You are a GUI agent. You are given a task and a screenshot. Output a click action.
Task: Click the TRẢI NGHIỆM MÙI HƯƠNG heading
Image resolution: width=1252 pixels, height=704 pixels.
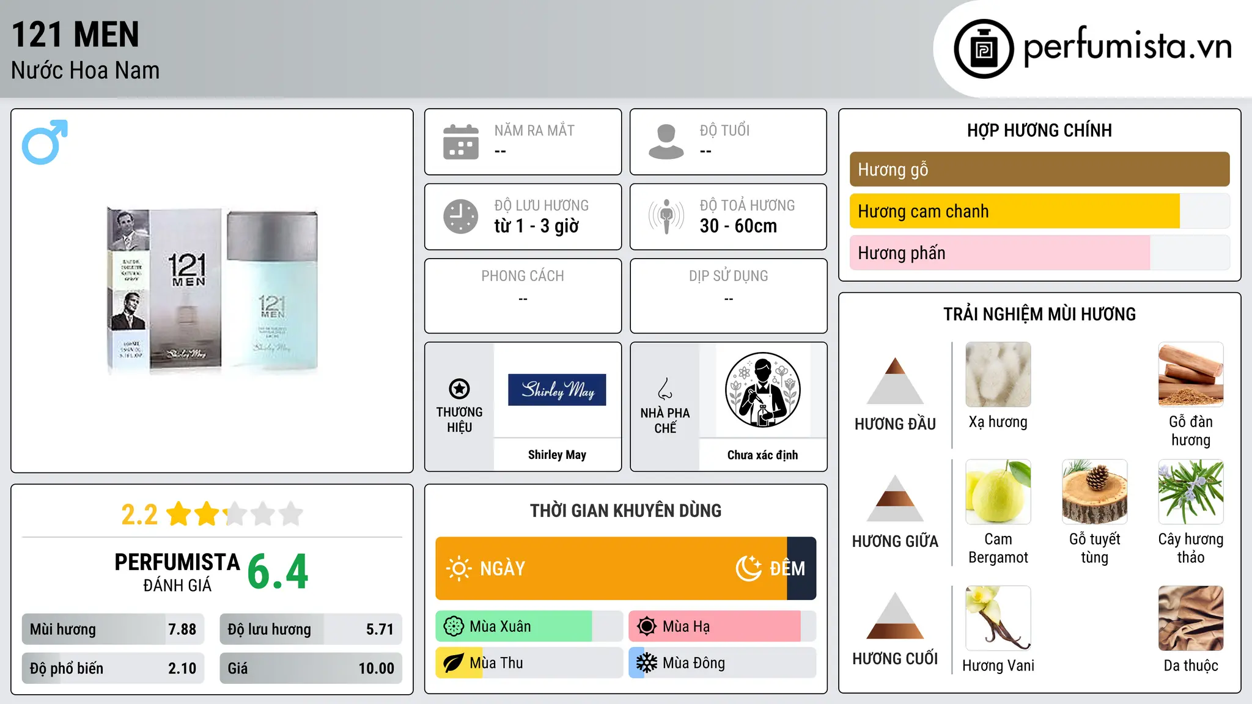pos(1039,314)
